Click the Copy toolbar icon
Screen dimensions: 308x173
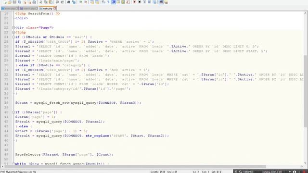(46, 2)
